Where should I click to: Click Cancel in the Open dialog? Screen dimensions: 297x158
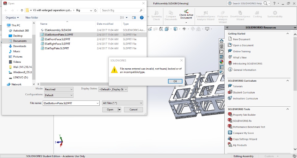(x=133, y=109)
